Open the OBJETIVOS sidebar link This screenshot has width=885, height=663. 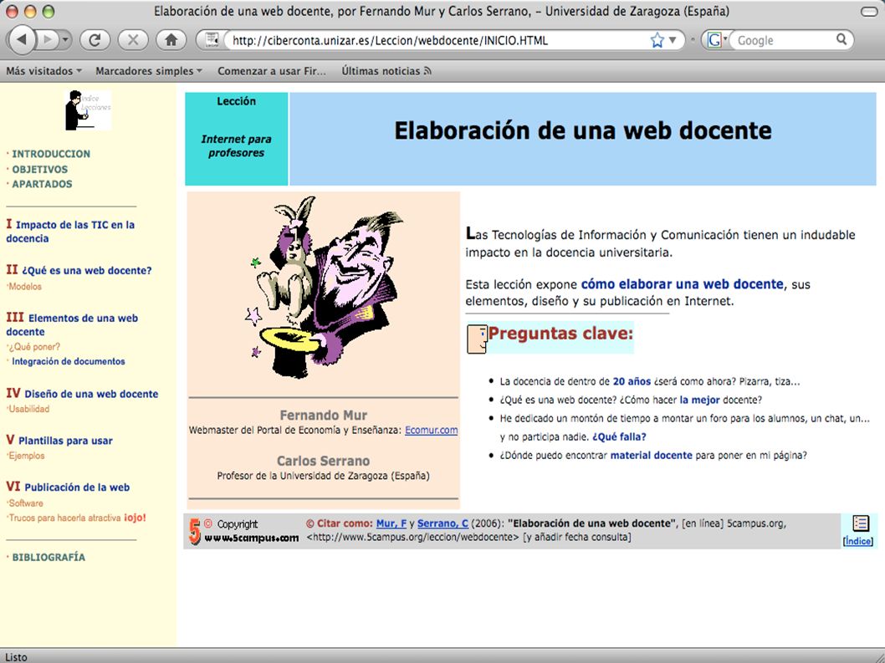39,169
